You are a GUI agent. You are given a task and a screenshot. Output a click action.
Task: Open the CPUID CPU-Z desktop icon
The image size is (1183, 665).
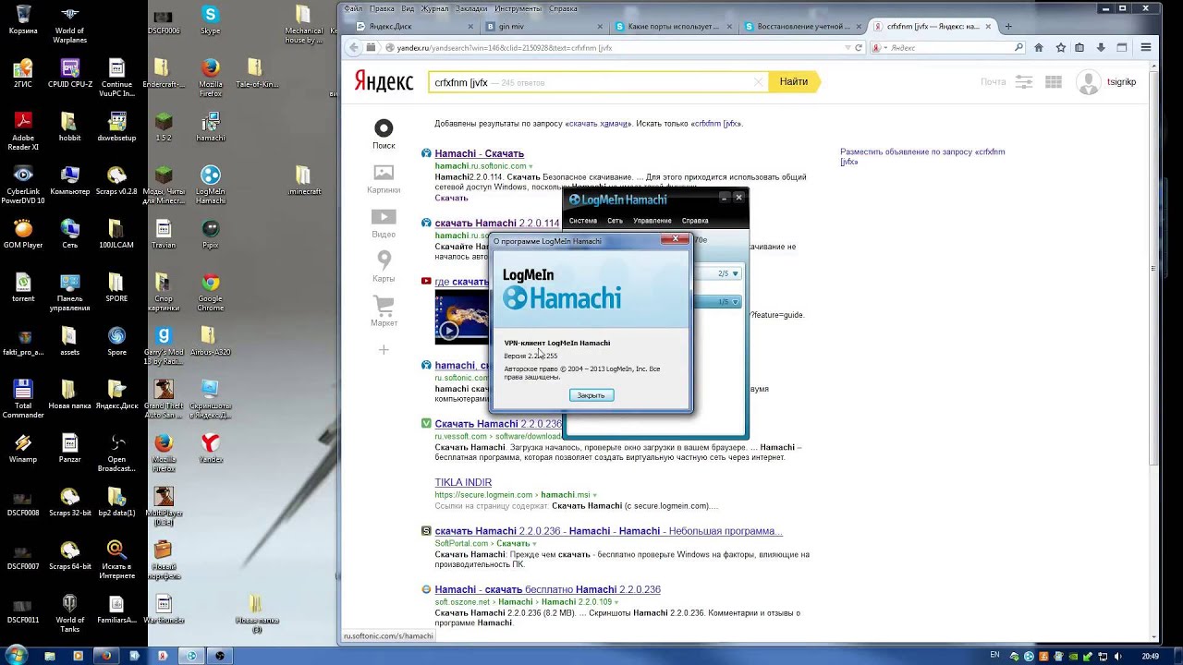pos(70,73)
